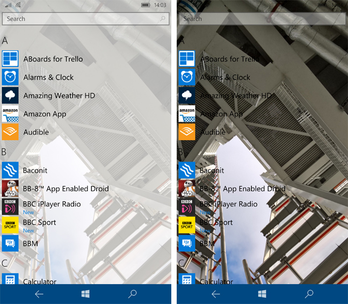Tap battery indicator in left status bar
Image resolution: width=348 pixels, height=304 pixels.
(x=146, y=5)
